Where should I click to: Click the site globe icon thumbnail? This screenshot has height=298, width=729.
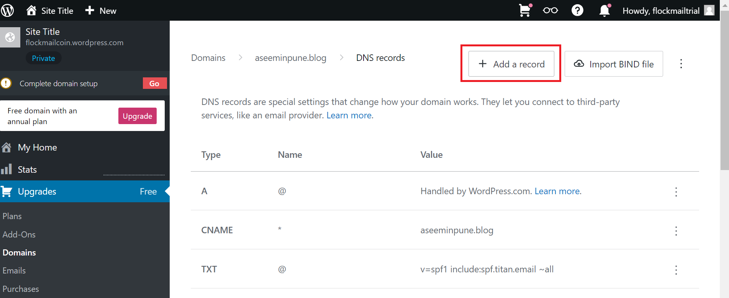(10, 37)
